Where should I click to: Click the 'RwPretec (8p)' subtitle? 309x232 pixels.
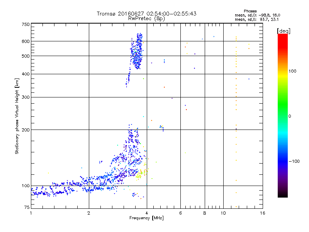146,19
